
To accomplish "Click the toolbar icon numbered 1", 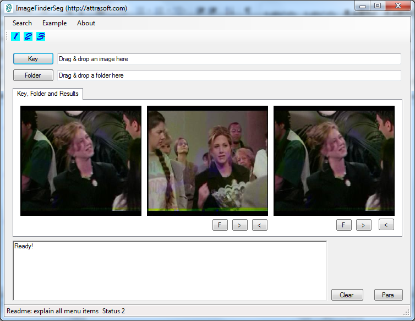I will point(15,36).
